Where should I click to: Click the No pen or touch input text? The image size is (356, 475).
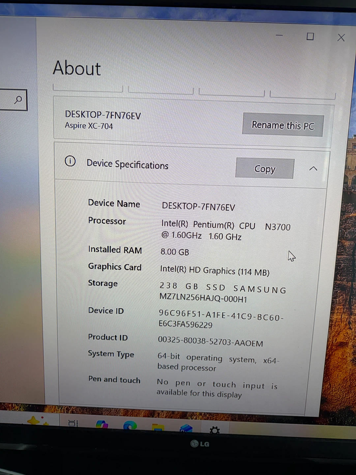tap(217, 389)
